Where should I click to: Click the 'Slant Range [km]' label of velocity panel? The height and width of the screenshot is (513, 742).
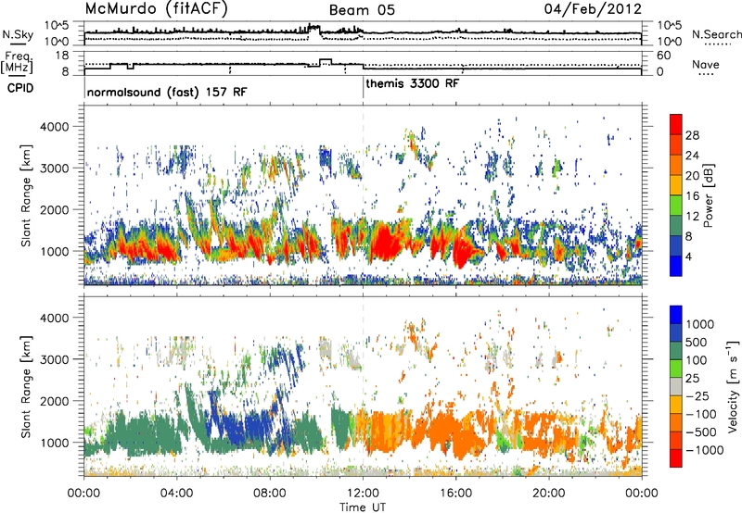(27, 387)
